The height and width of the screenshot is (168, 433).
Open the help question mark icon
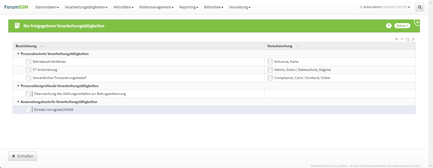(389, 26)
